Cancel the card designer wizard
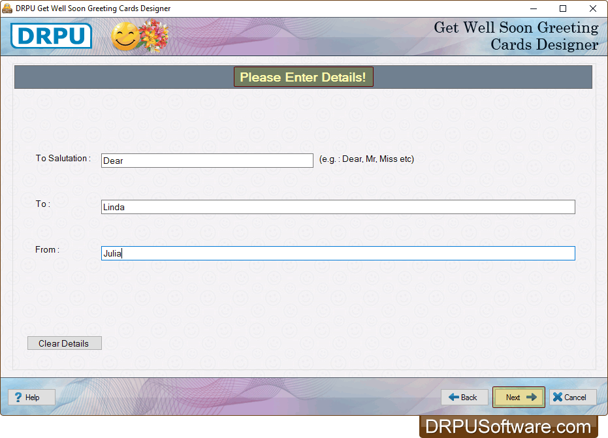The image size is (608, 438). (573, 398)
